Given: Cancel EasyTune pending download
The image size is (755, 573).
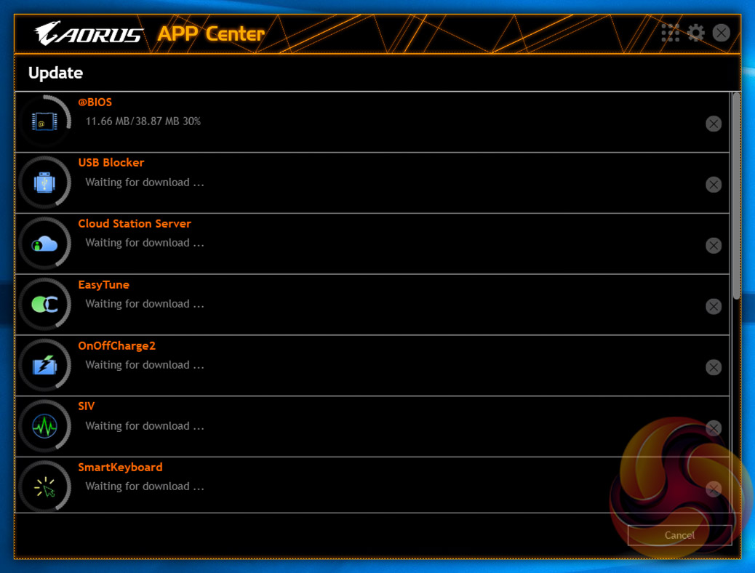Looking at the screenshot, I should click(x=713, y=306).
